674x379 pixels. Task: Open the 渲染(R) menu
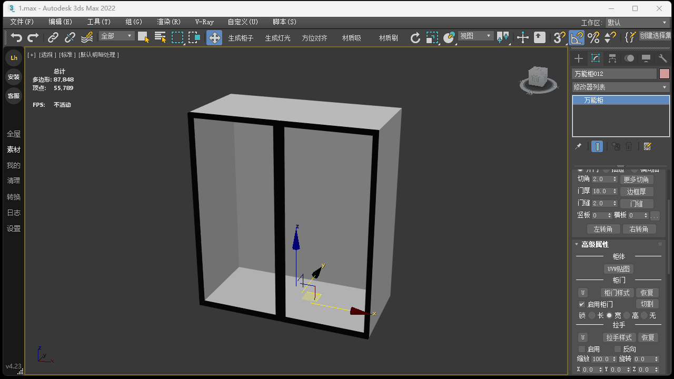point(169,22)
